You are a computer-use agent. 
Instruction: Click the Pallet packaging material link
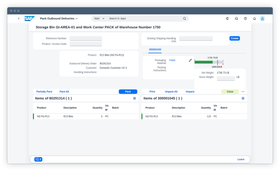tap(172, 60)
